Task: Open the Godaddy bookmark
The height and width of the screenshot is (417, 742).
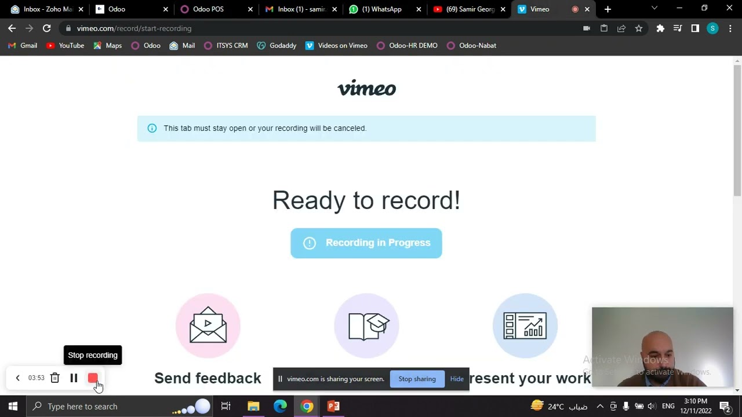Action: click(x=277, y=46)
